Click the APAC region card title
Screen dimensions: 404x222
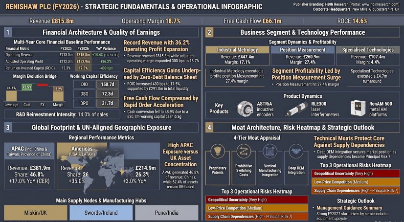click(29, 152)
